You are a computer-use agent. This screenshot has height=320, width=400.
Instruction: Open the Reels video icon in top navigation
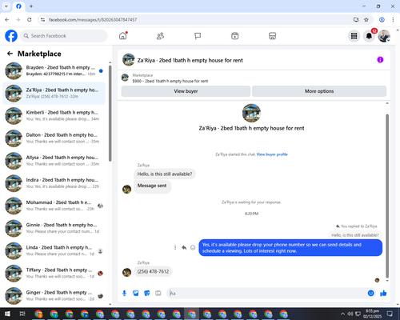coord(235,36)
